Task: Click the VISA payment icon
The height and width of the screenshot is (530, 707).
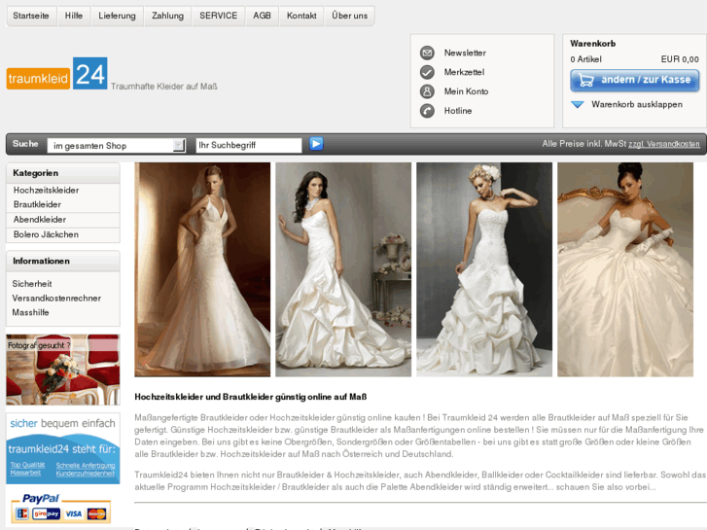Action: (74, 513)
